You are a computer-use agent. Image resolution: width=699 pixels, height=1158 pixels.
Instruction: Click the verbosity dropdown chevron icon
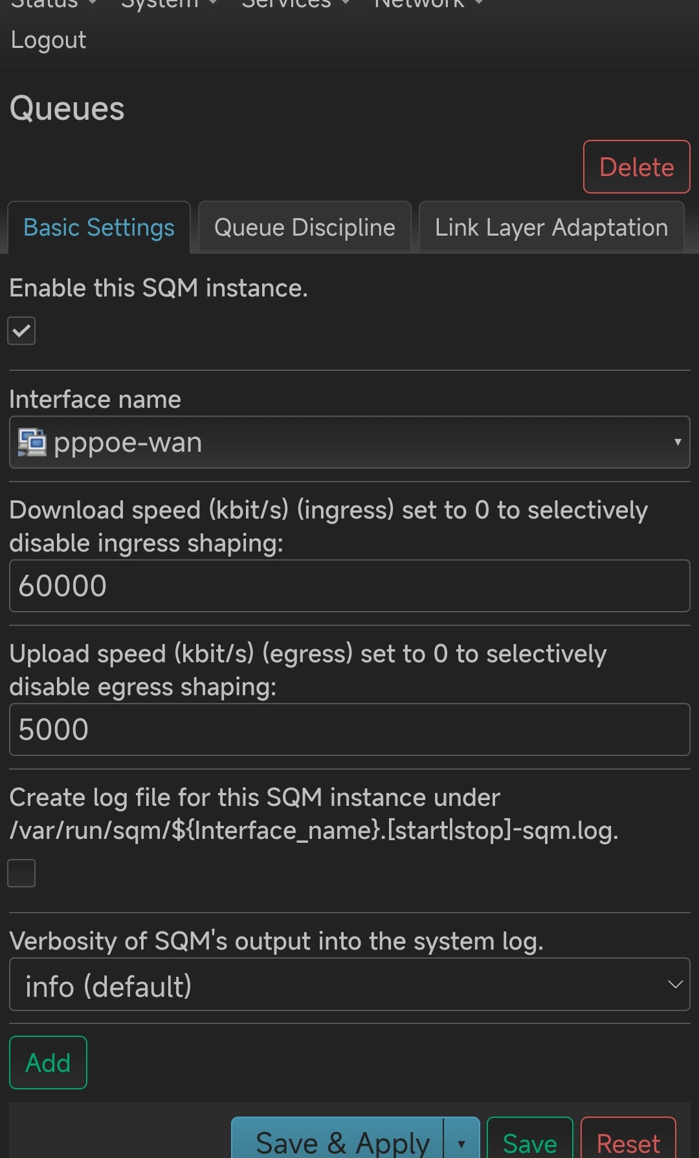click(x=675, y=985)
